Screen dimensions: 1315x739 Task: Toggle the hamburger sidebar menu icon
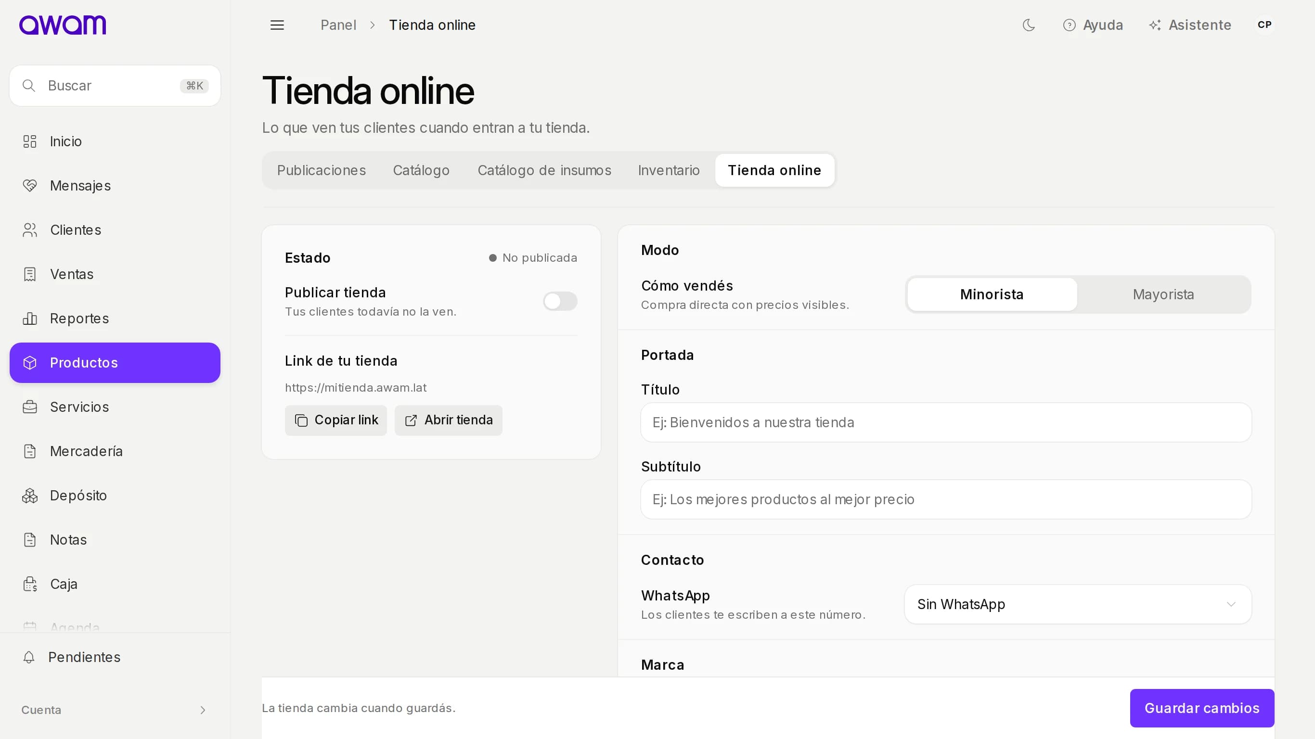pyautogui.click(x=277, y=25)
